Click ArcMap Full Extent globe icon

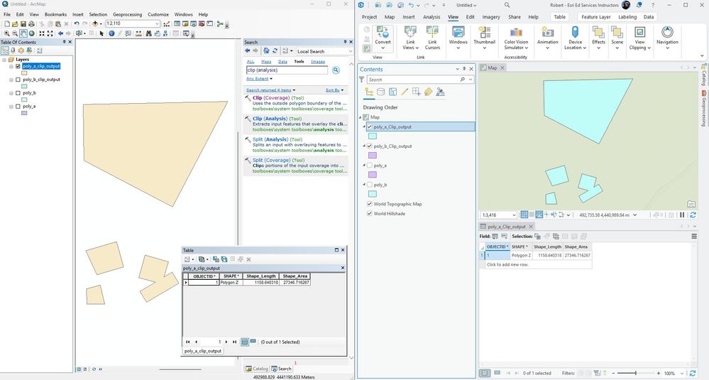32,33
